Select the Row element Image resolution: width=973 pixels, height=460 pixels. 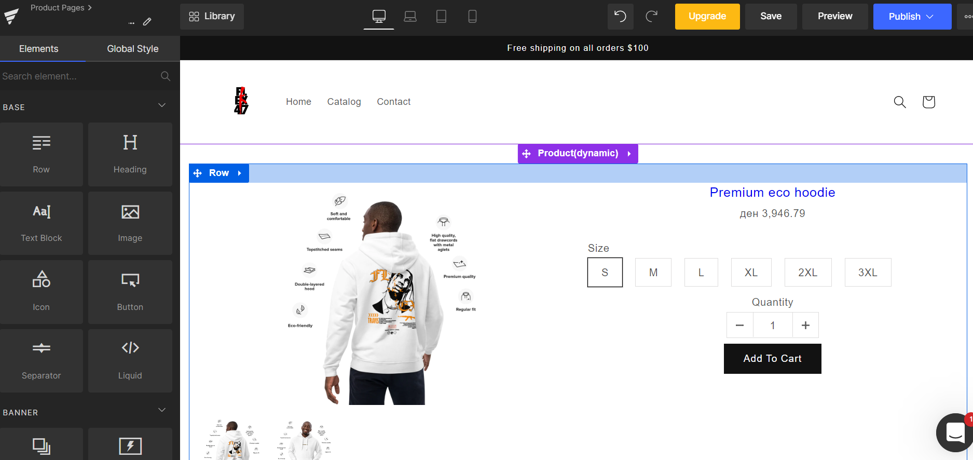click(x=42, y=154)
